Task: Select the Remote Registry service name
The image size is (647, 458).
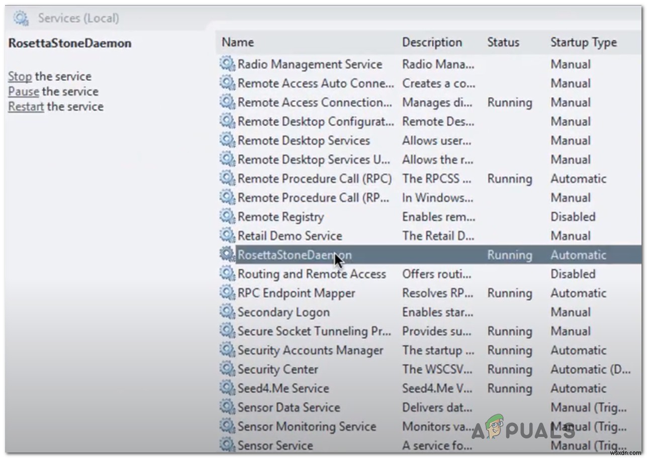Action: [x=281, y=217]
